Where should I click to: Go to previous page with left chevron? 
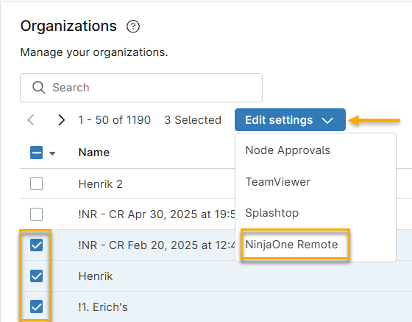click(31, 120)
